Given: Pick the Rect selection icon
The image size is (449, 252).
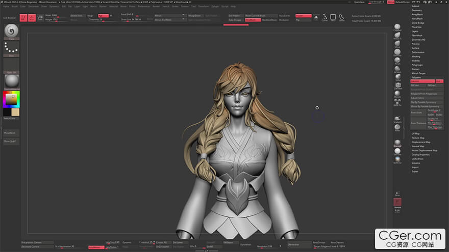Looking at the screenshot, I should point(333,17).
